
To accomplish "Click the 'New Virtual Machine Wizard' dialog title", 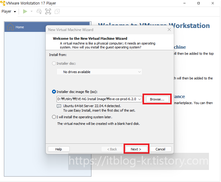I will (71, 29).
